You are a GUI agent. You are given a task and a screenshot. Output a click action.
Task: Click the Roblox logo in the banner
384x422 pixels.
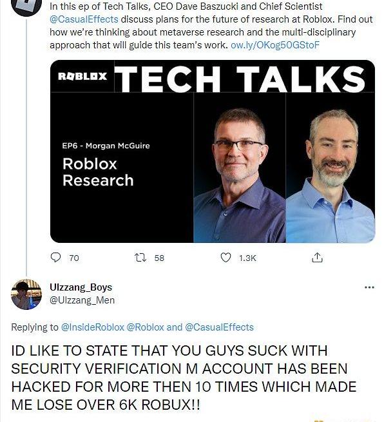82,76
